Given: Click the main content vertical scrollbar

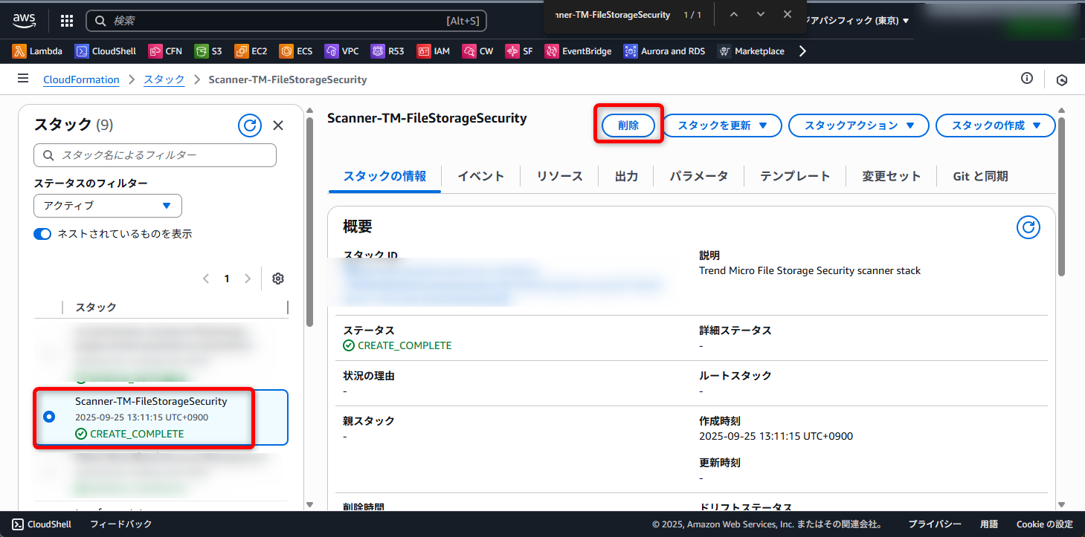Looking at the screenshot, I should [1062, 198].
